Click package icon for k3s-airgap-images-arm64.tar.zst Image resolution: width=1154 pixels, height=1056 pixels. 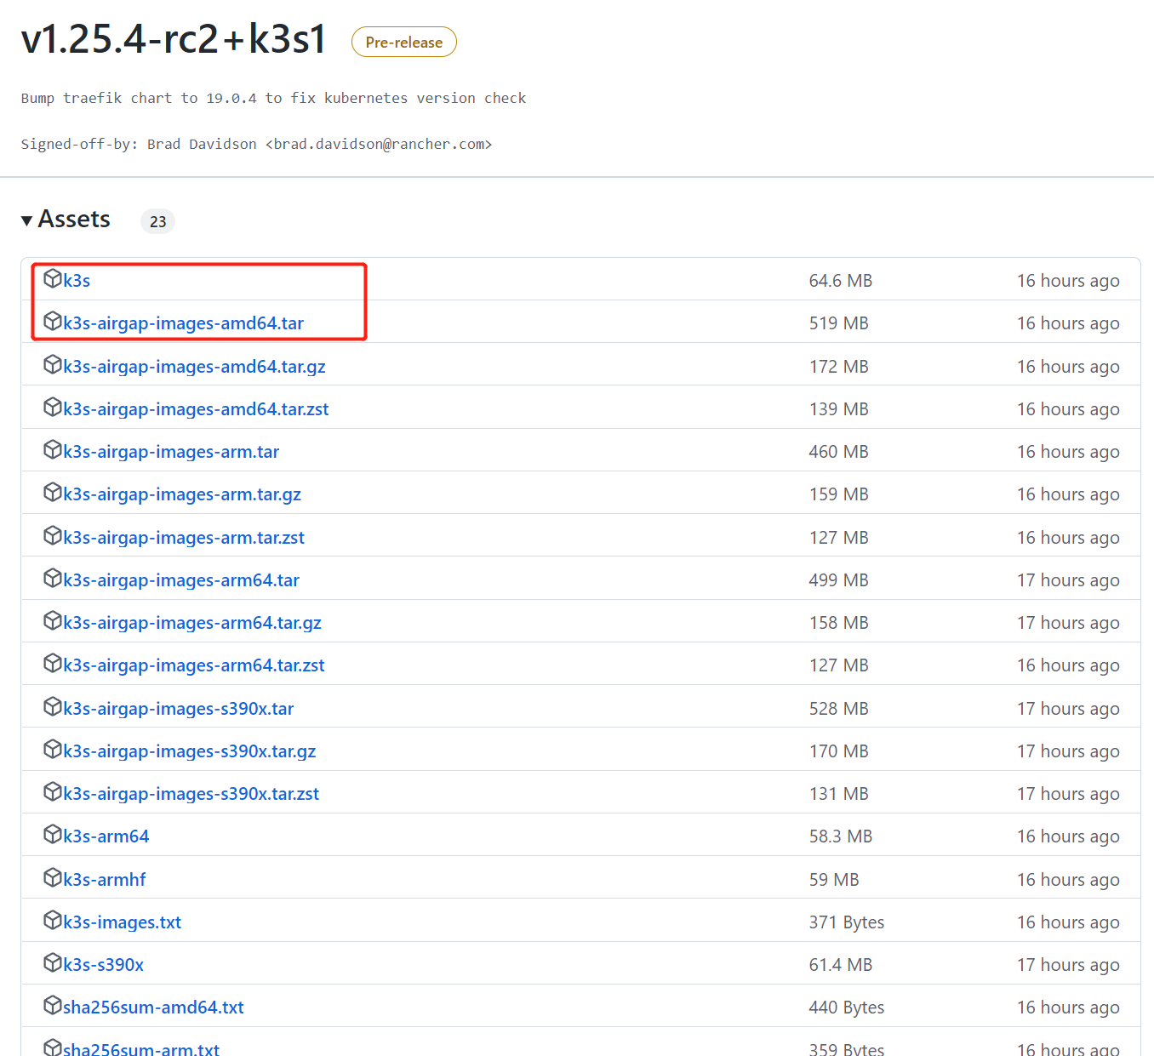coord(53,663)
